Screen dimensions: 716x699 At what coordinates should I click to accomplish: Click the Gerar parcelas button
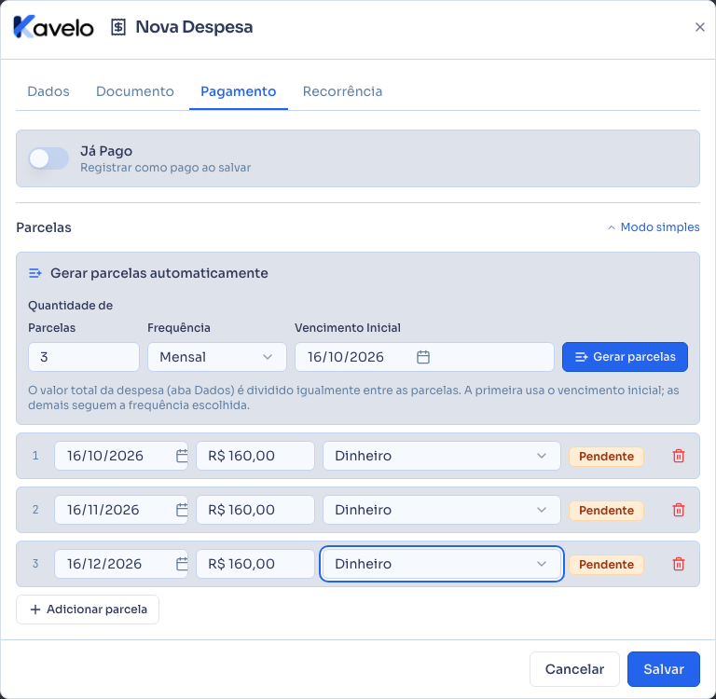[625, 357]
